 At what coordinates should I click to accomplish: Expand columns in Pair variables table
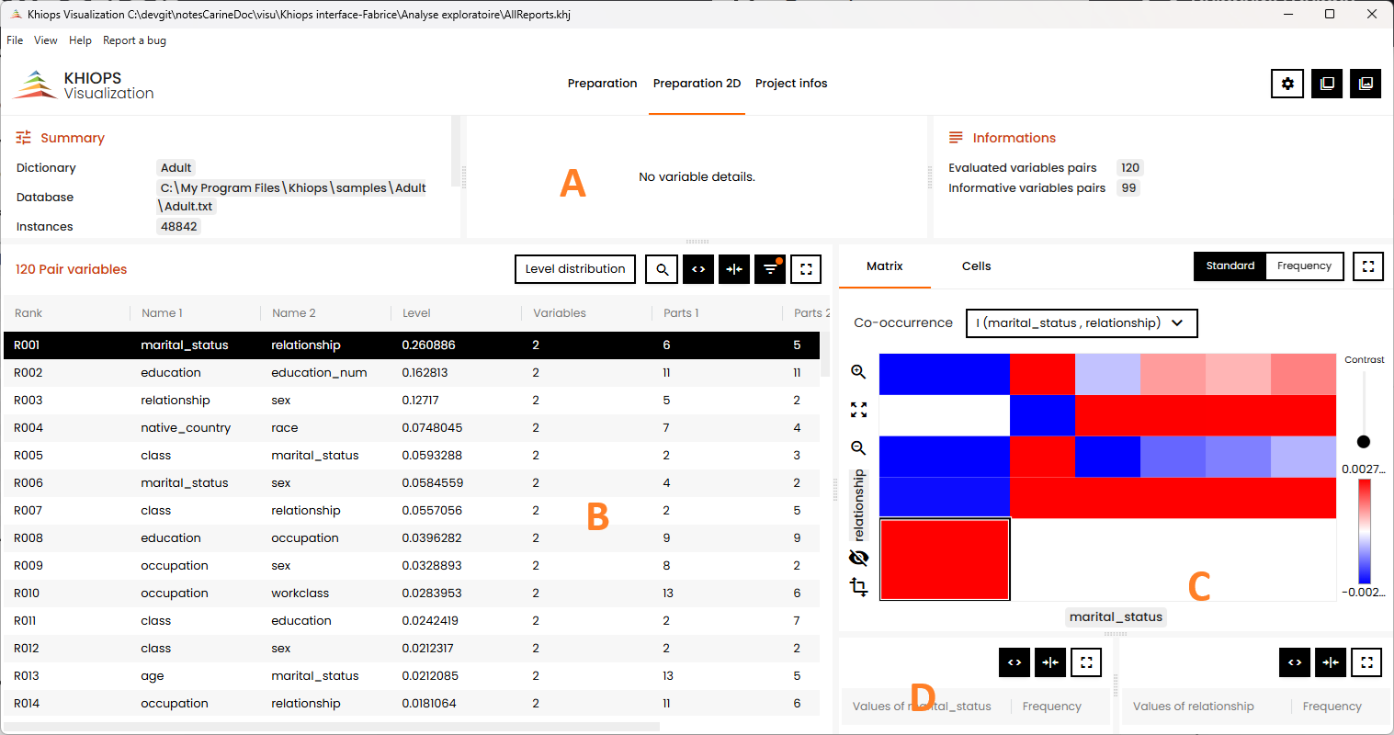tap(698, 269)
